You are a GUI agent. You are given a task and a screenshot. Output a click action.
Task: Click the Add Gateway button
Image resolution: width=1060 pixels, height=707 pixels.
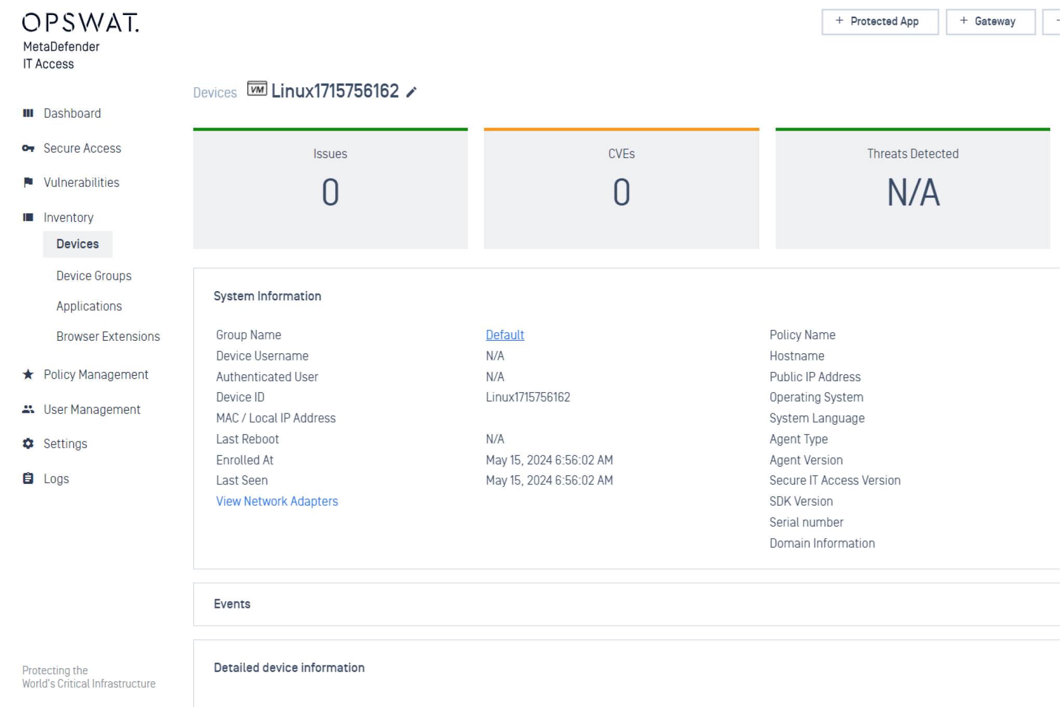990,22
